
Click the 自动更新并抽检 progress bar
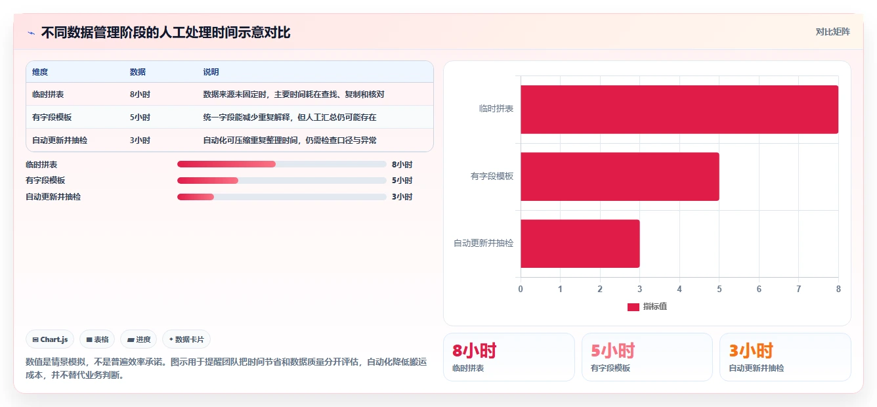tap(282, 196)
